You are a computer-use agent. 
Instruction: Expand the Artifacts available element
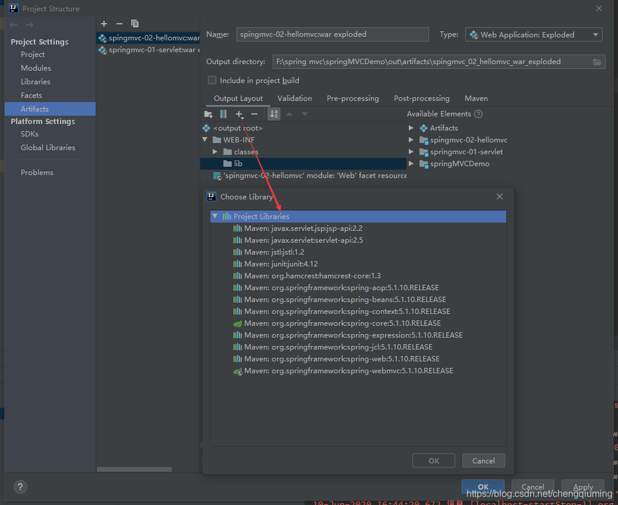[x=411, y=128]
